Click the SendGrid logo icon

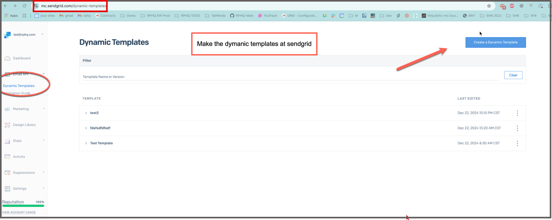tap(7, 35)
